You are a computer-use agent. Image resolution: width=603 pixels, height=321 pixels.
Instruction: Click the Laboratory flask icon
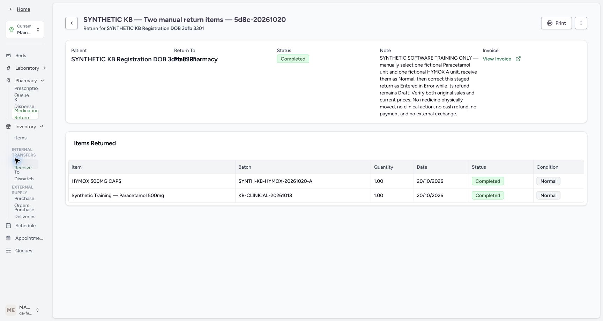8,68
